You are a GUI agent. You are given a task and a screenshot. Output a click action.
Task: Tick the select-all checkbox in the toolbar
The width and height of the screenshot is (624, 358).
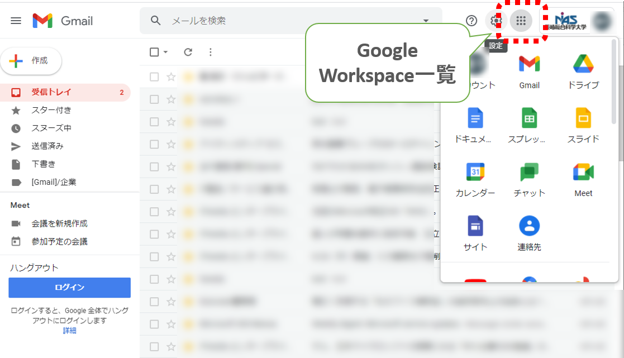(x=154, y=52)
